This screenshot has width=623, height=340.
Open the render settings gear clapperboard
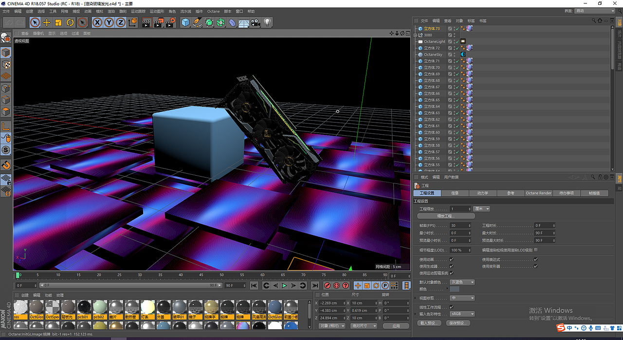click(170, 22)
